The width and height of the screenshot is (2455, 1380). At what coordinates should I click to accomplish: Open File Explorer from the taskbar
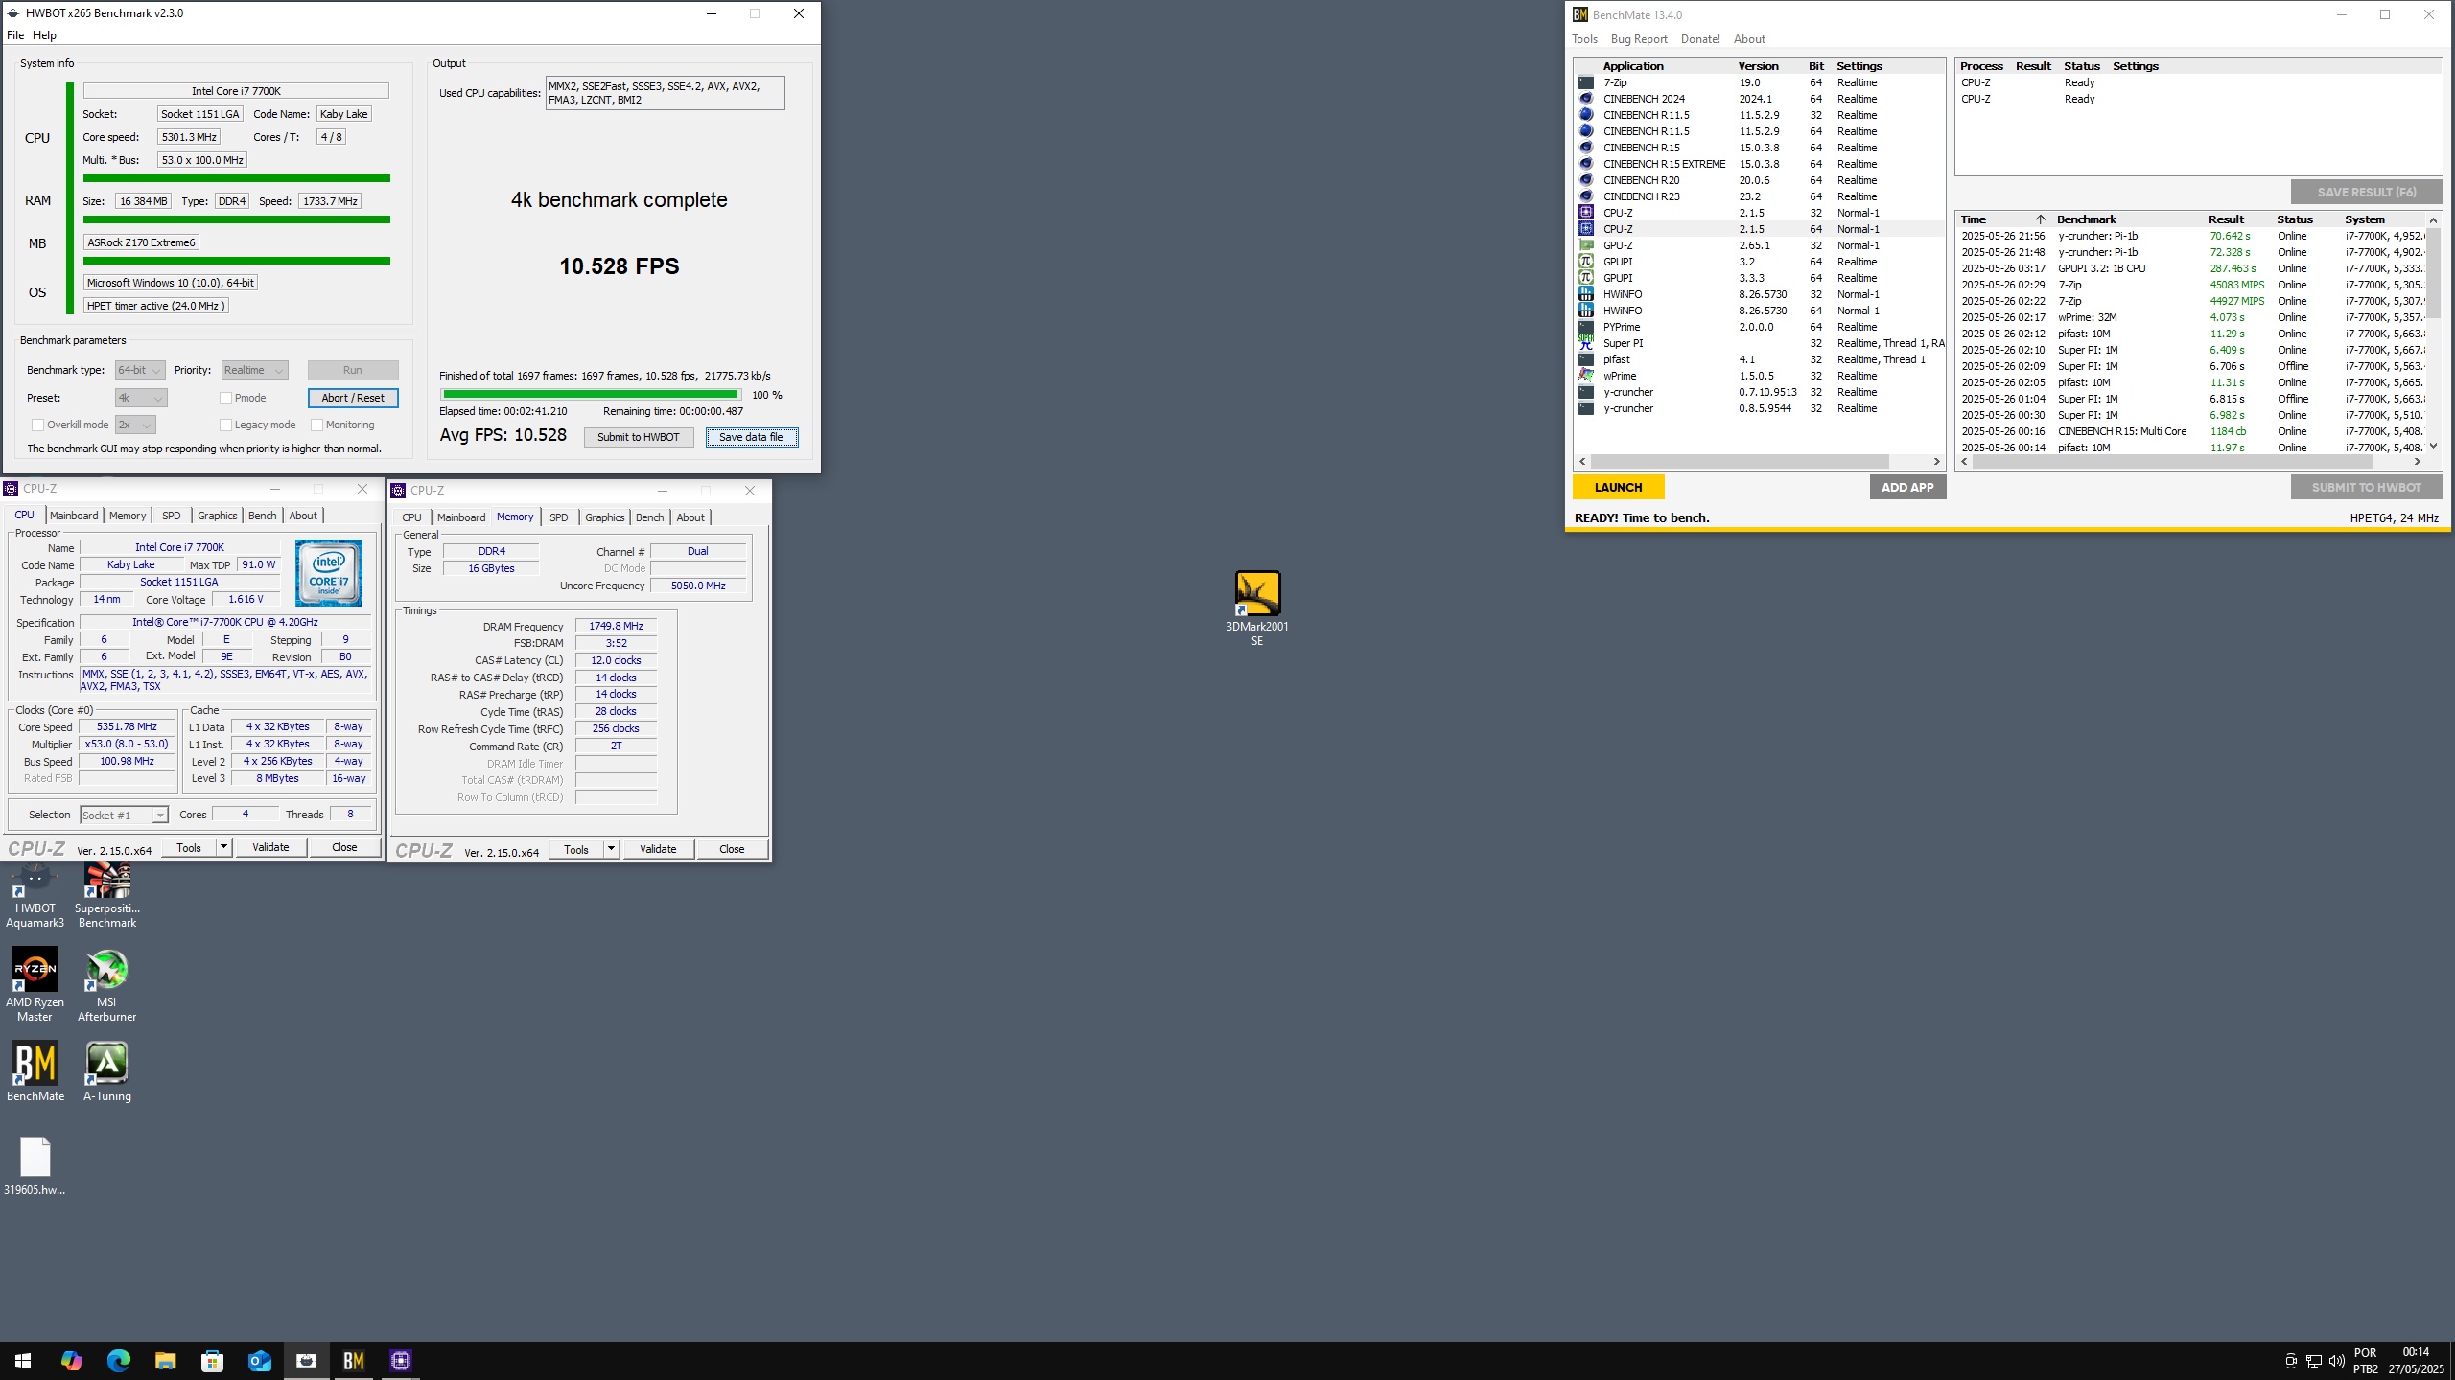tap(165, 1361)
